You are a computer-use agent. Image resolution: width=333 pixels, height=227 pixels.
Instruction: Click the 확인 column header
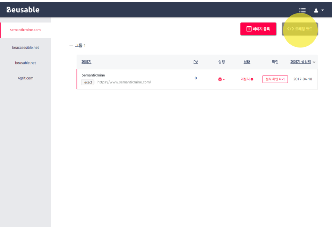click(275, 62)
